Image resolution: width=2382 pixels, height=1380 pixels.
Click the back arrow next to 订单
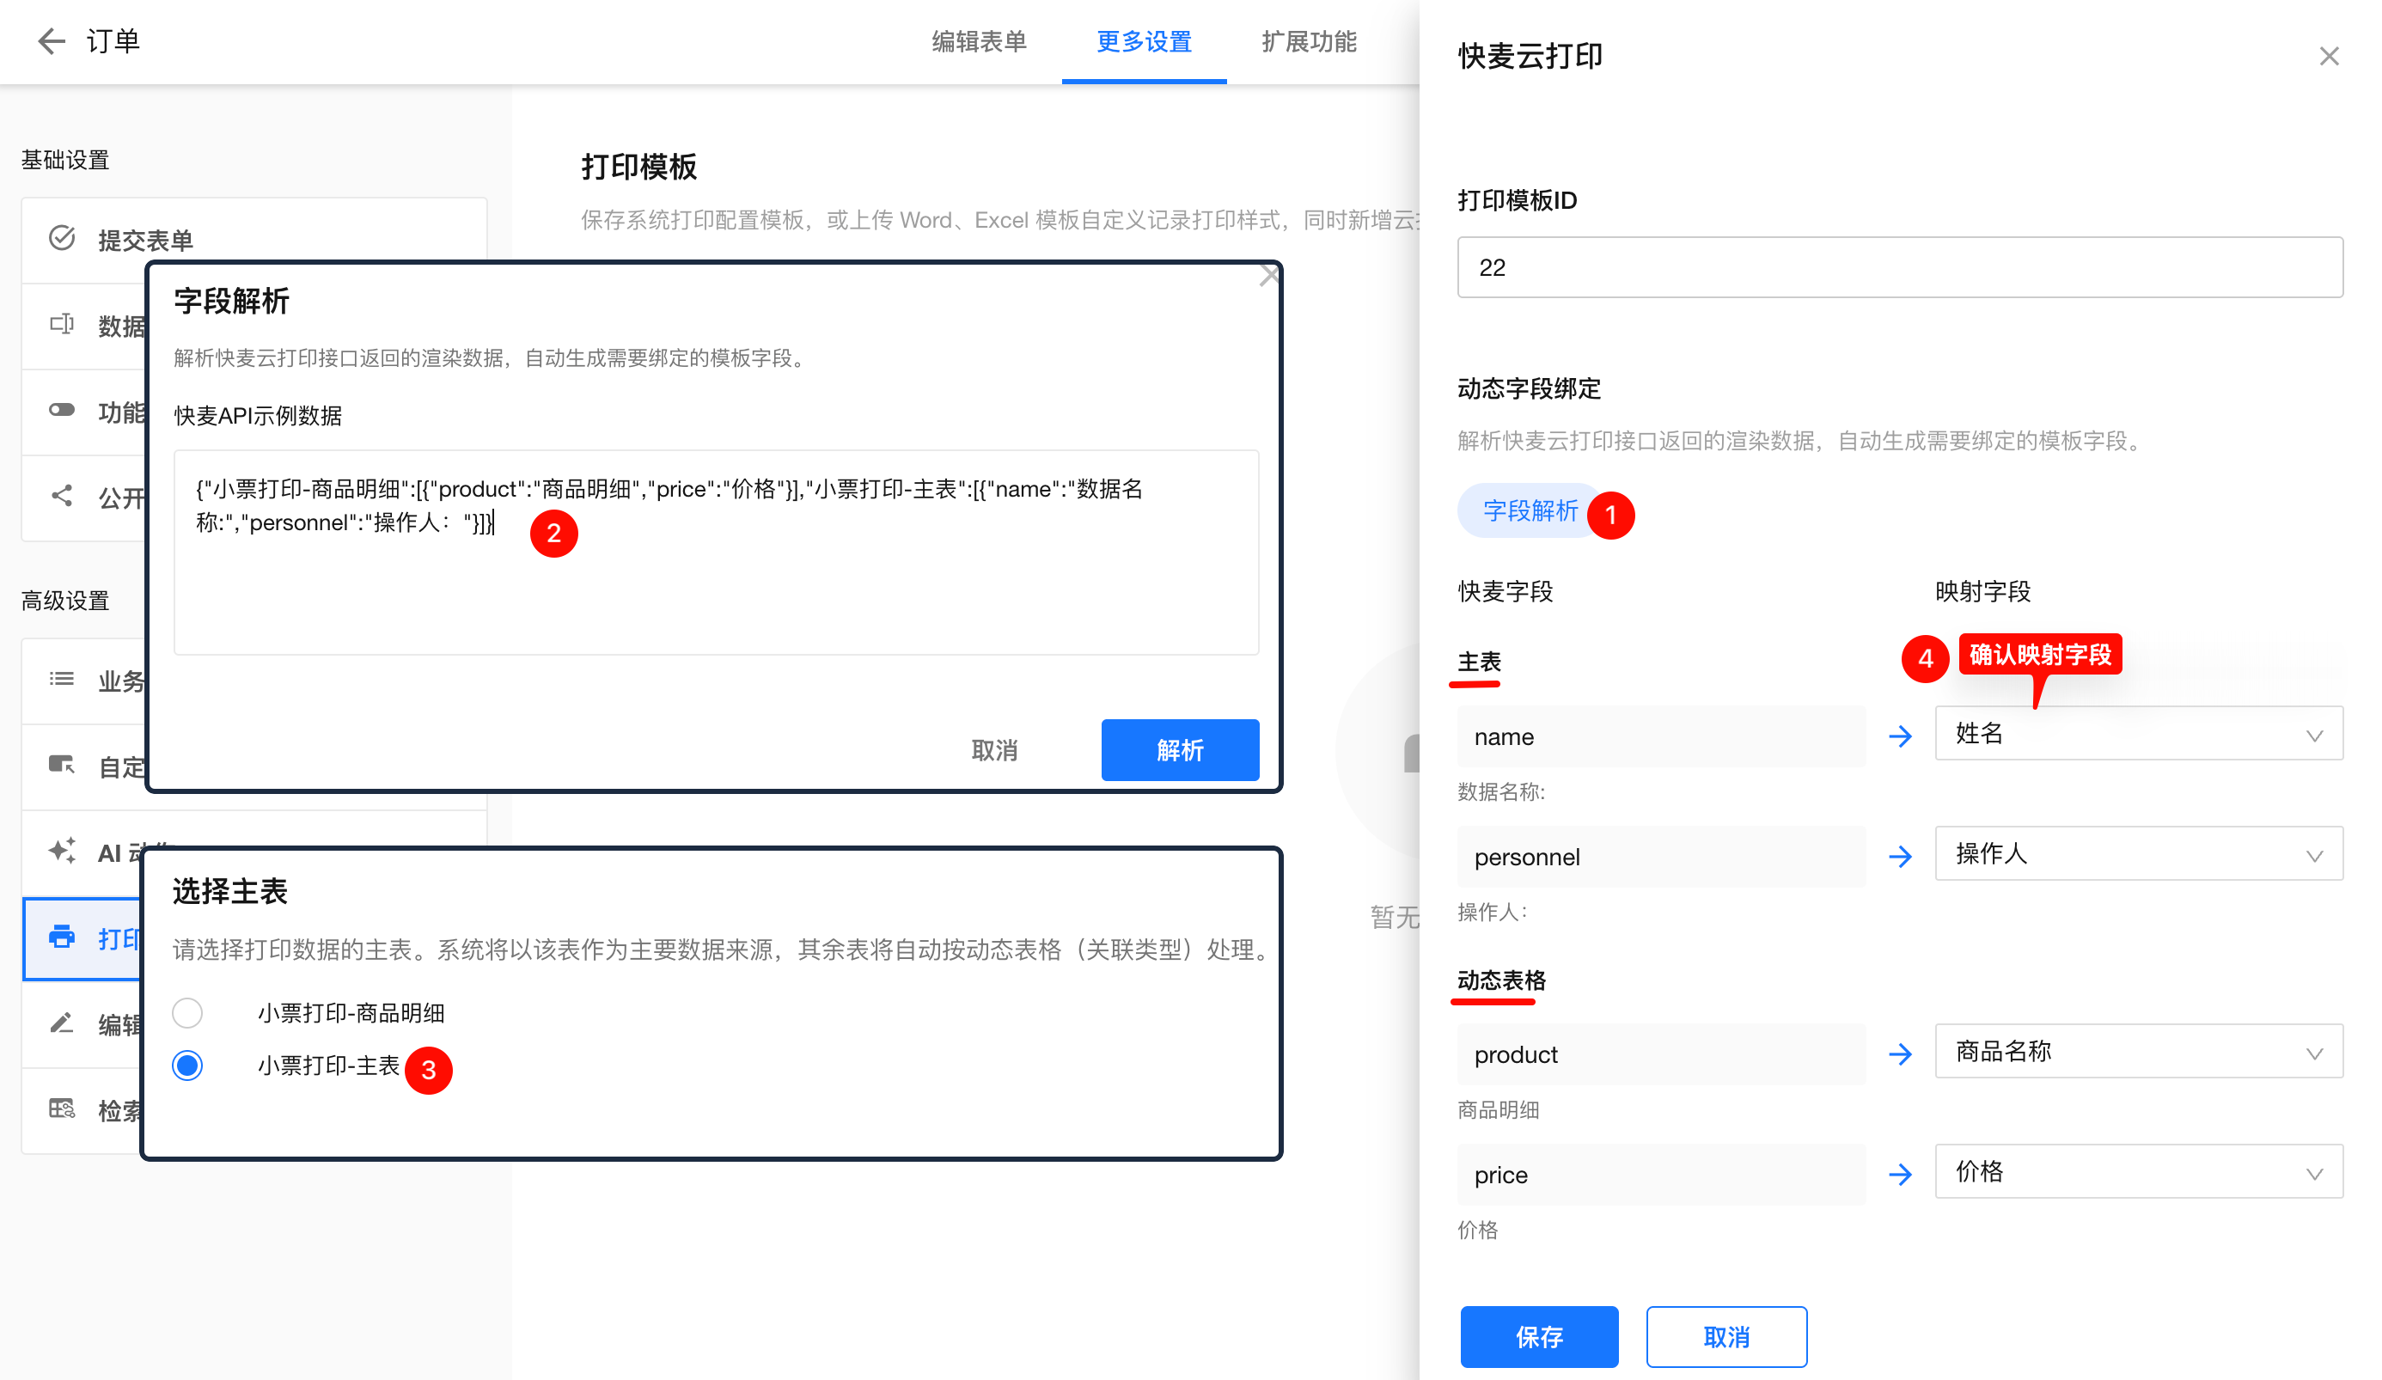point(51,40)
